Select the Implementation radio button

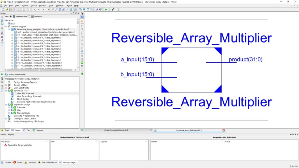pos(11,16)
